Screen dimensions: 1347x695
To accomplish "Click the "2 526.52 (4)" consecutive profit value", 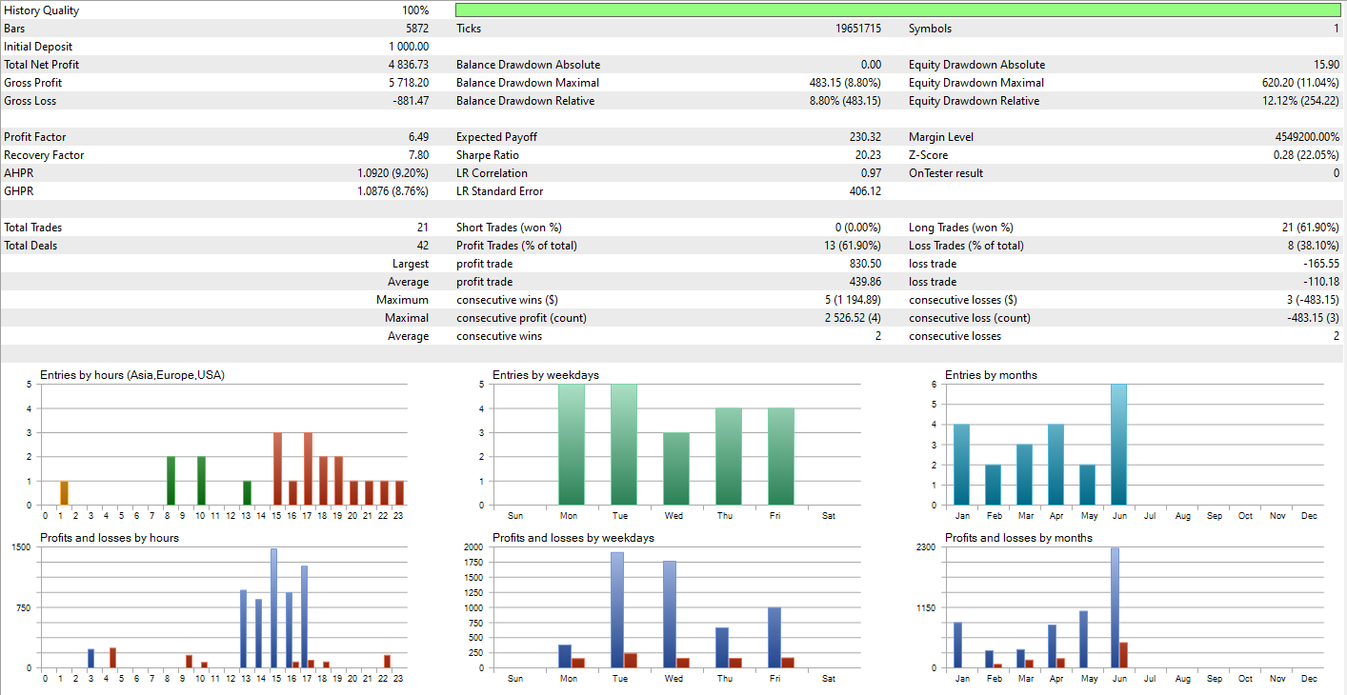I will [854, 318].
